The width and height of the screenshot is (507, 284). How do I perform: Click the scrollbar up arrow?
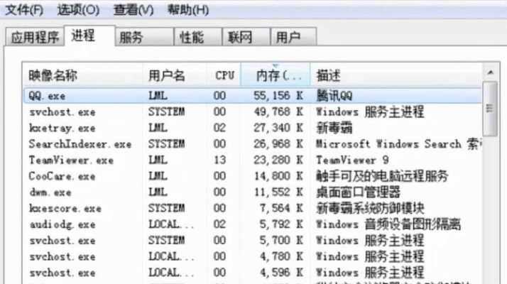490,72
